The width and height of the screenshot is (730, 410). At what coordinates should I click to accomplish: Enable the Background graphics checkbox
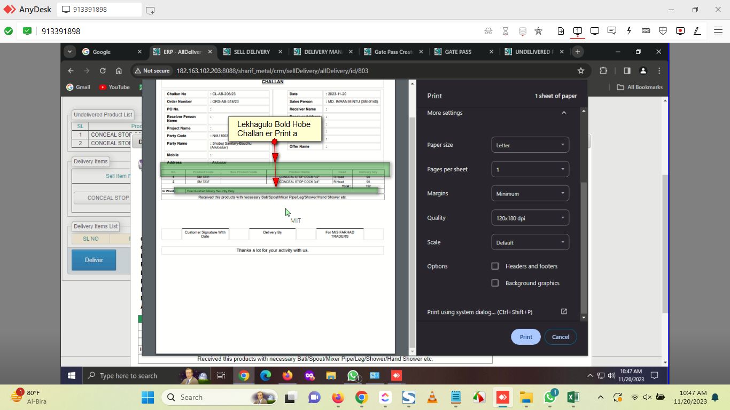pos(495,283)
